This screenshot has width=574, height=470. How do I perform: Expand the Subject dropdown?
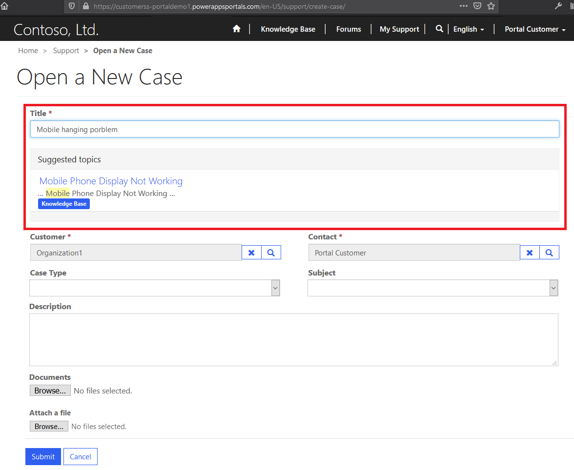(432, 288)
